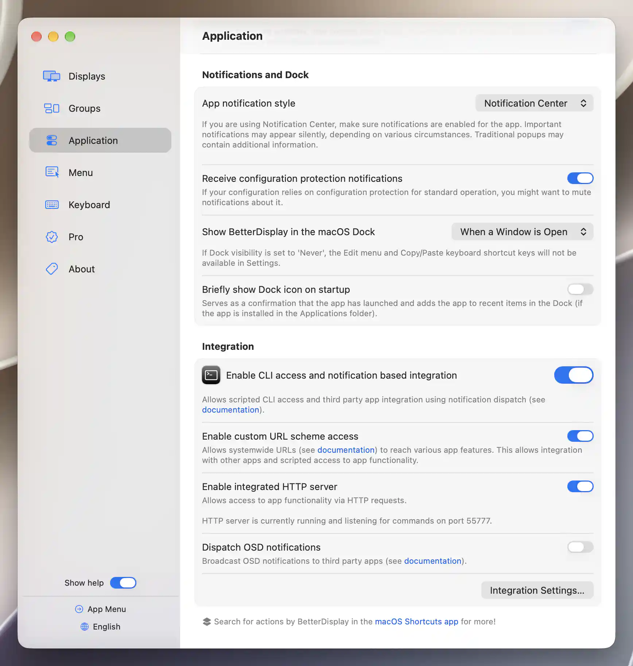
Task: Click the Application toggles icon in sidebar
Action: coord(52,141)
